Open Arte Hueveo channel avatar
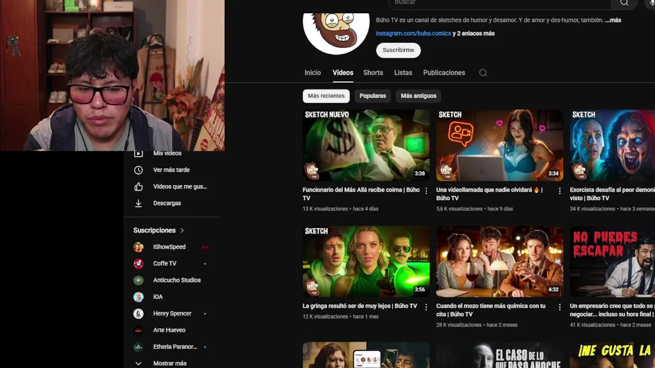Viewport: 655px width, 368px height. point(138,330)
